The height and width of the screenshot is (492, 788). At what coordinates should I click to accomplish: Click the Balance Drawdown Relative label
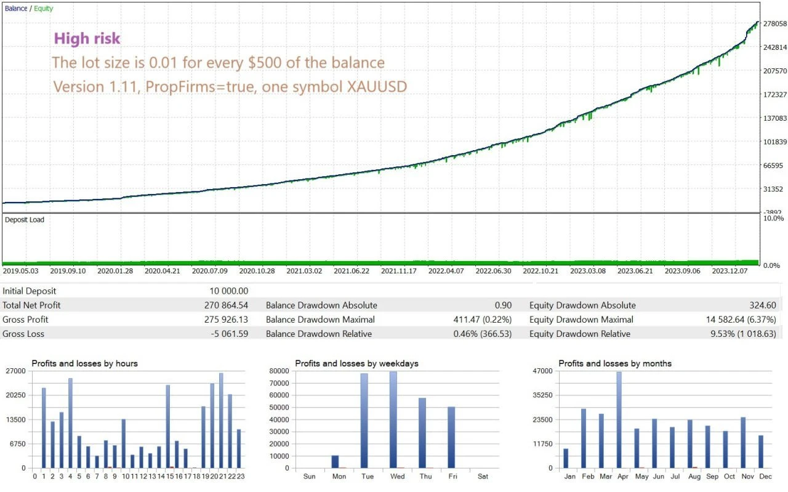click(x=318, y=334)
